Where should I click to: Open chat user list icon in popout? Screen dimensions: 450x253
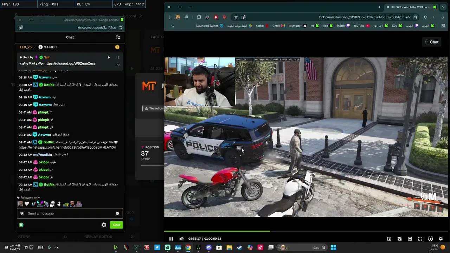pyautogui.click(x=118, y=37)
